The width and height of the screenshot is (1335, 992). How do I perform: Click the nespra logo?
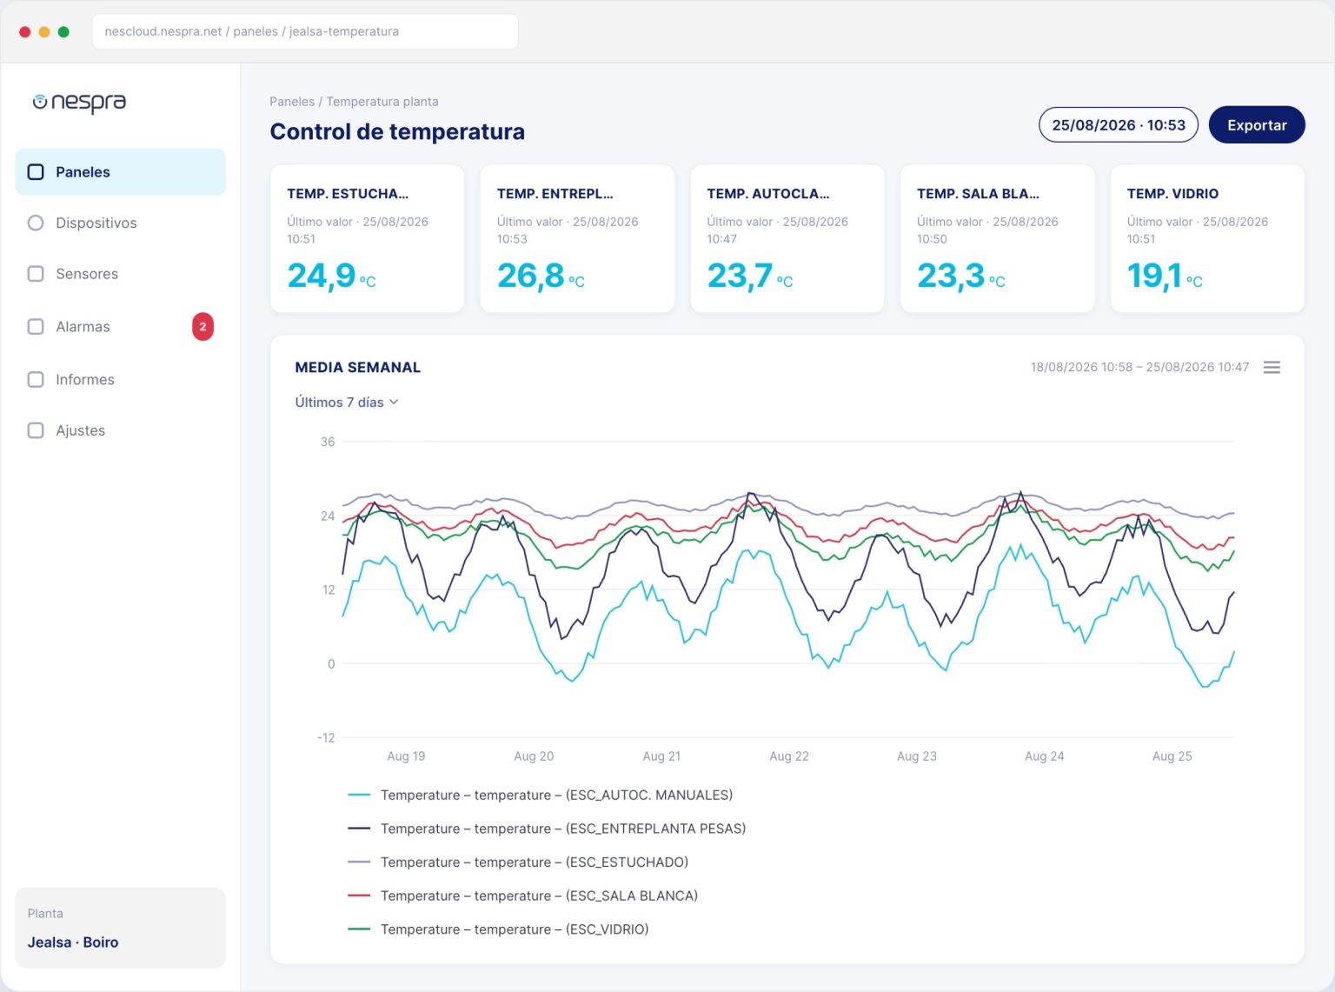[79, 103]
